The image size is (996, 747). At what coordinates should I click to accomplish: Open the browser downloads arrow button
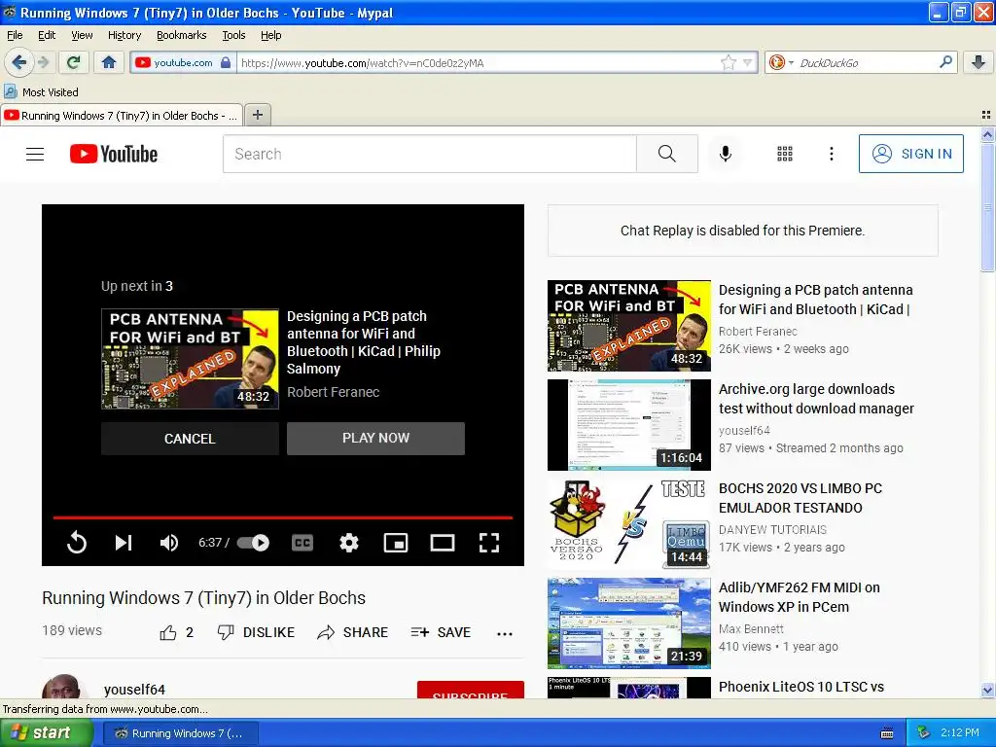pos(978,62)
